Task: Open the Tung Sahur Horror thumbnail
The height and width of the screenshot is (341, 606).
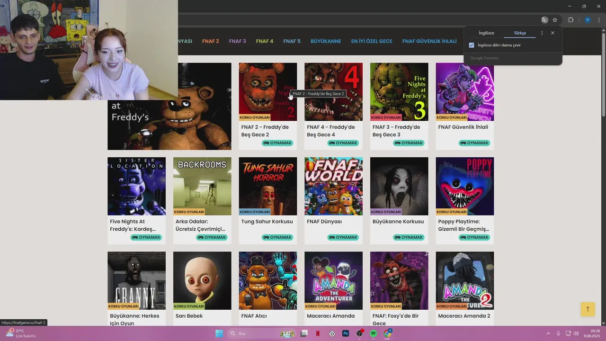Action: tap(268, 186)
